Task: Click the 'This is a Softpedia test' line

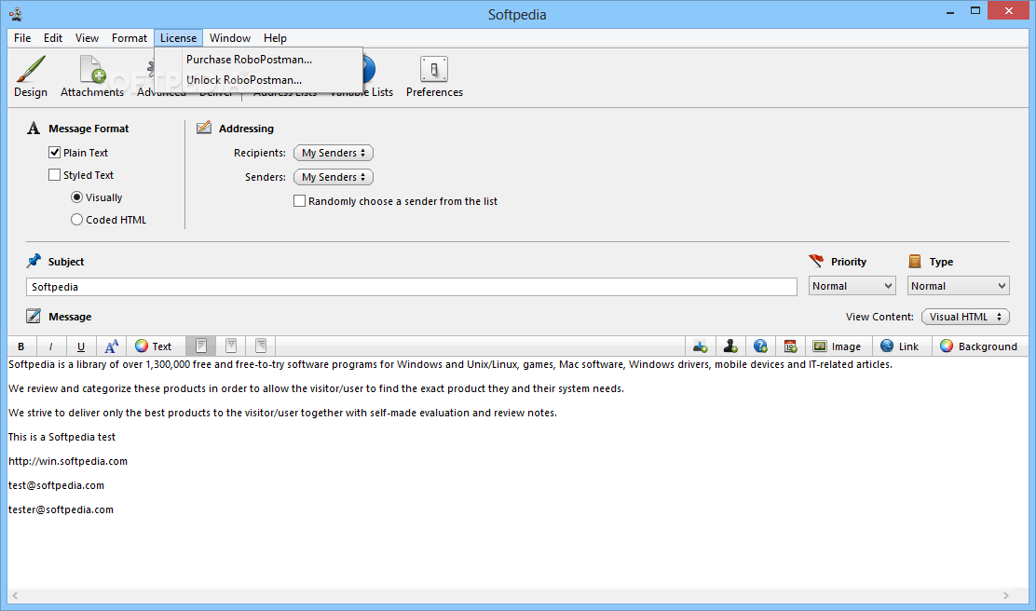Action: point(62,437)
